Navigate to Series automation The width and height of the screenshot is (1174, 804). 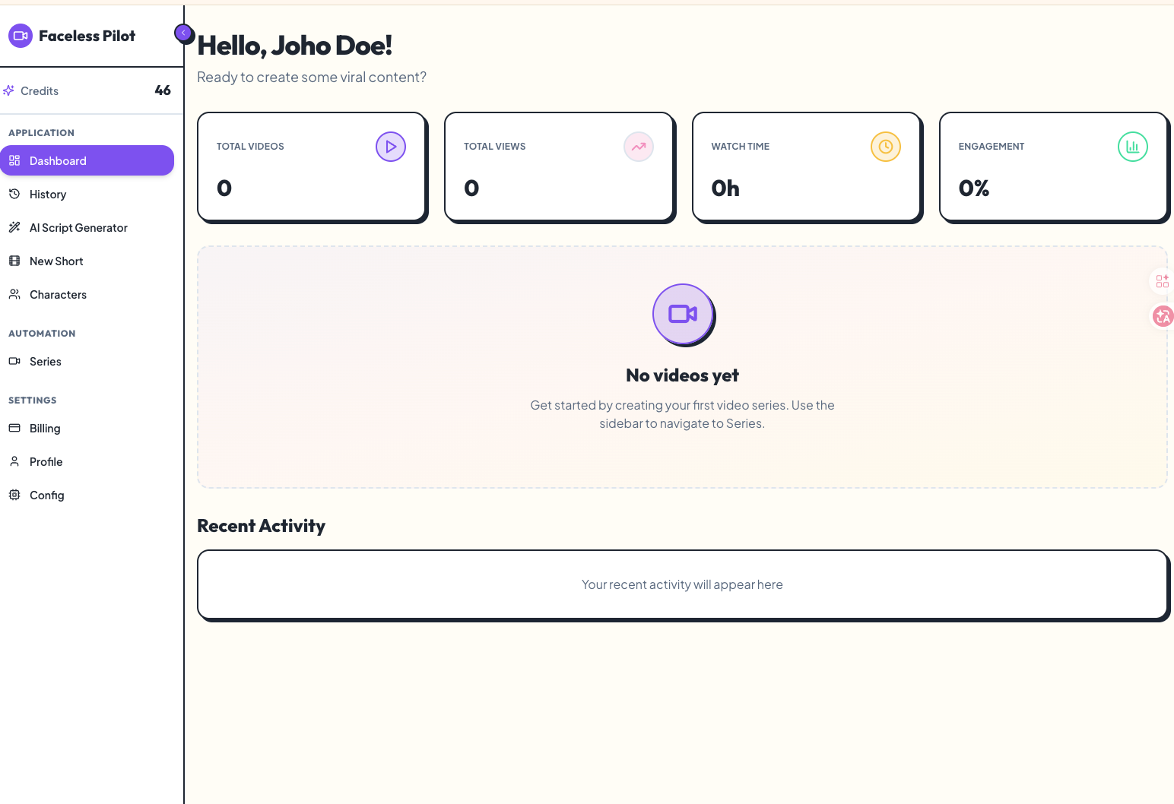(46, 362)
